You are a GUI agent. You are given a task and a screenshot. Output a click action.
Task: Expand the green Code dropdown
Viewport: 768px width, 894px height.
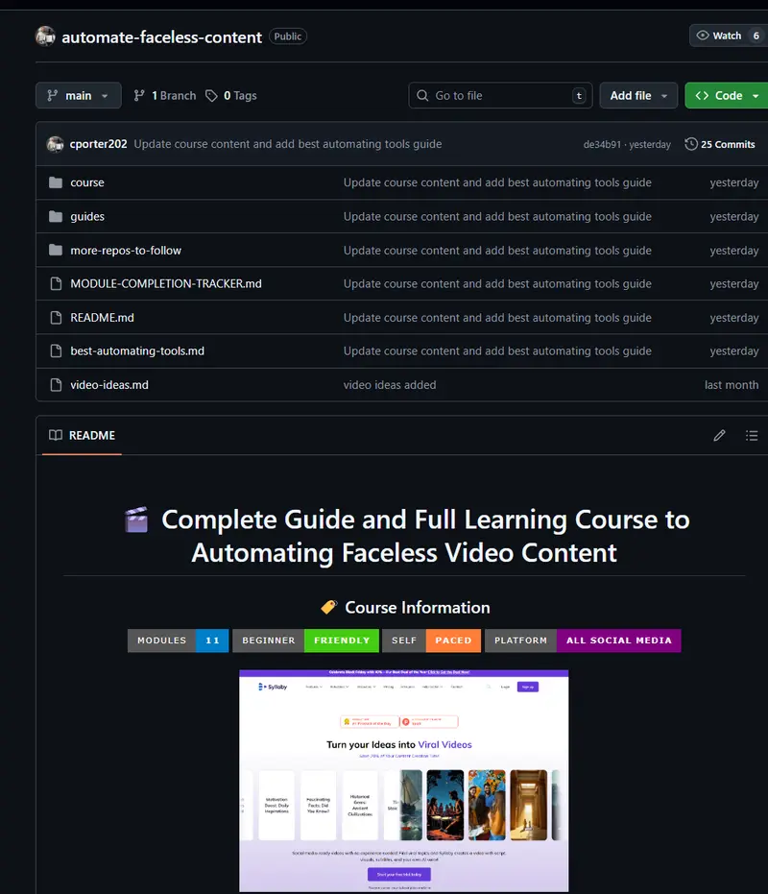[x=727, y=96]
